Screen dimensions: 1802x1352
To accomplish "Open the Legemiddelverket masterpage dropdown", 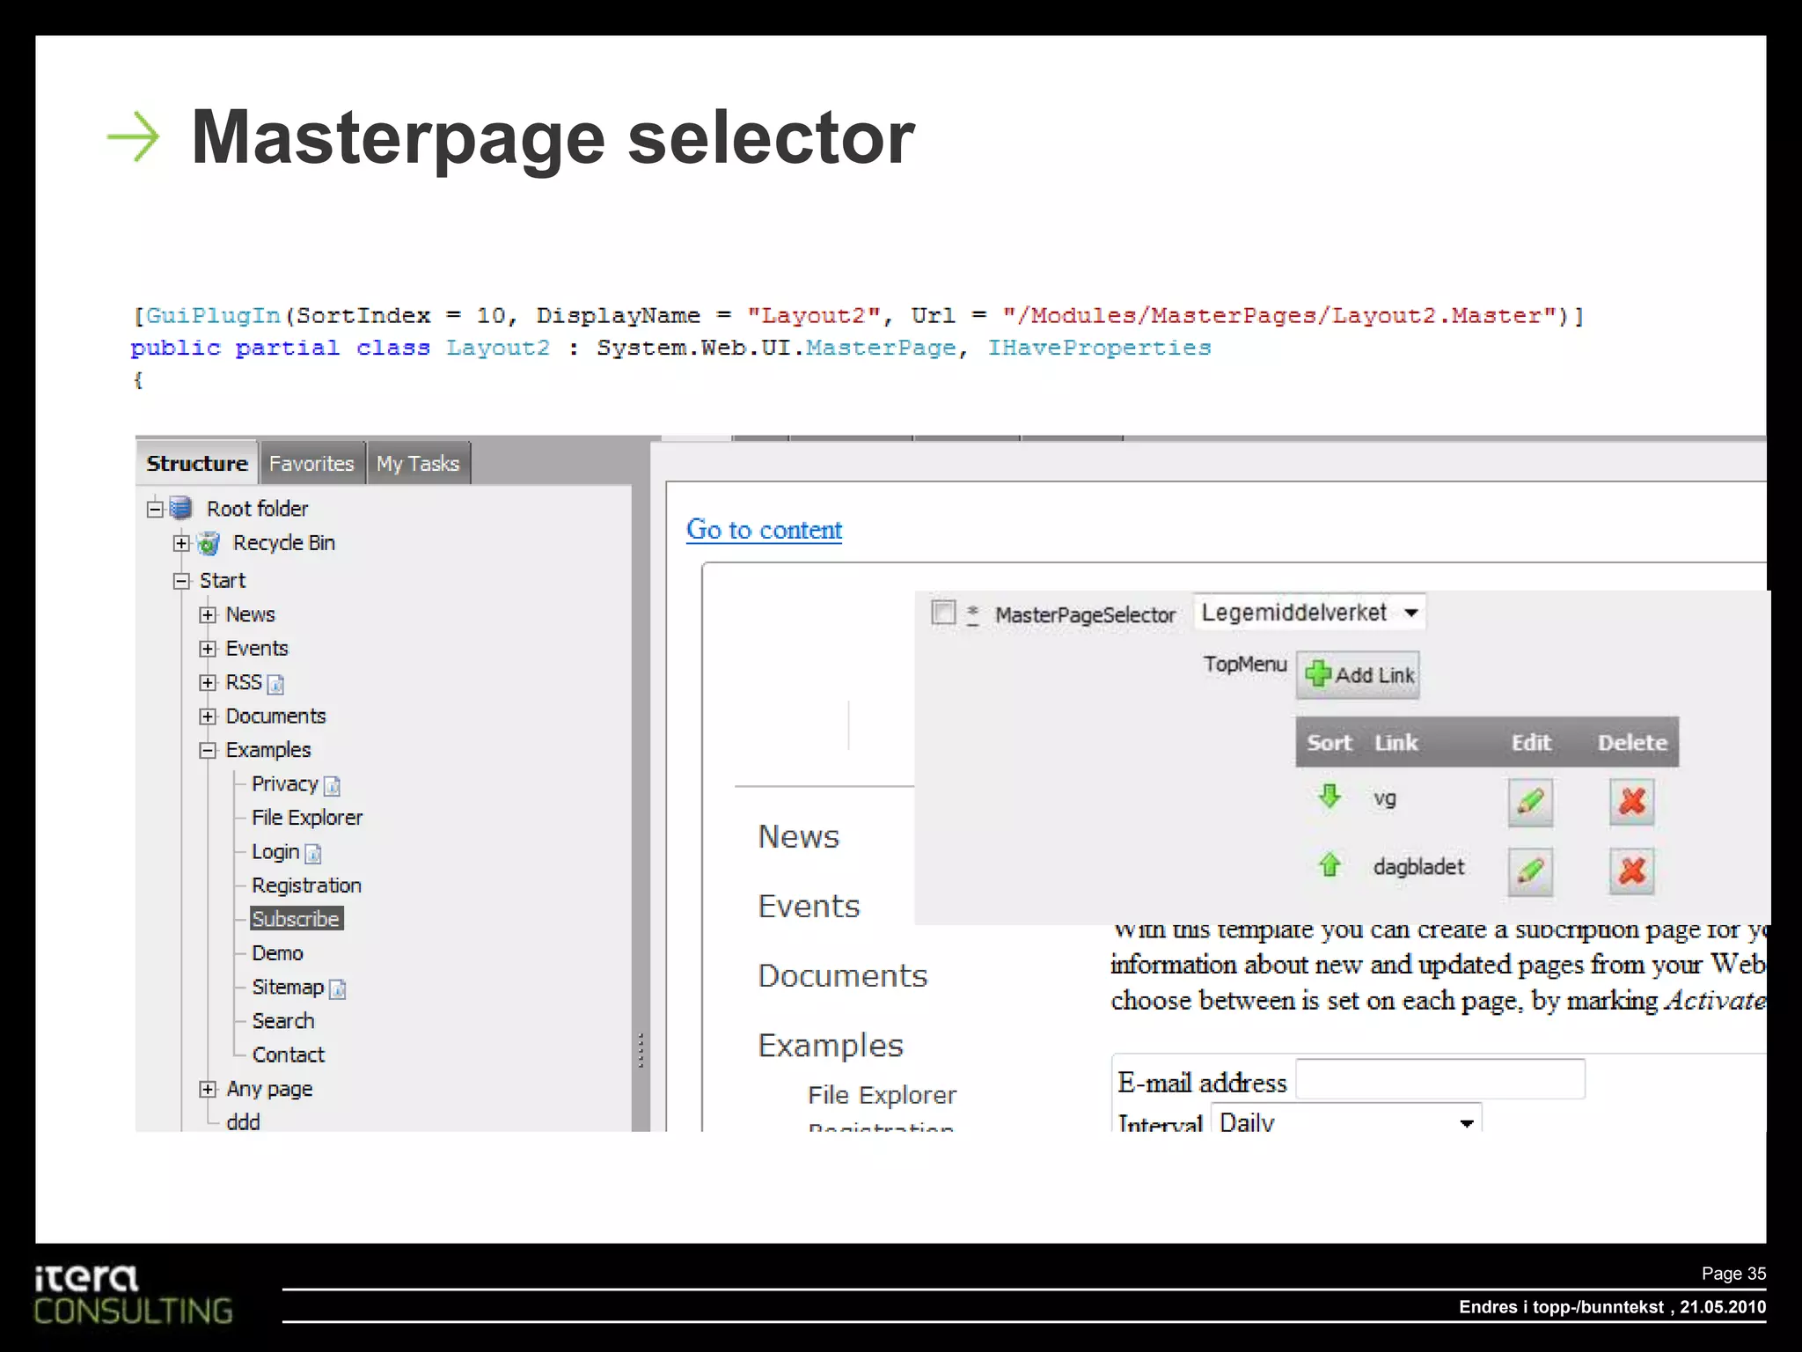I will 1309,613.
